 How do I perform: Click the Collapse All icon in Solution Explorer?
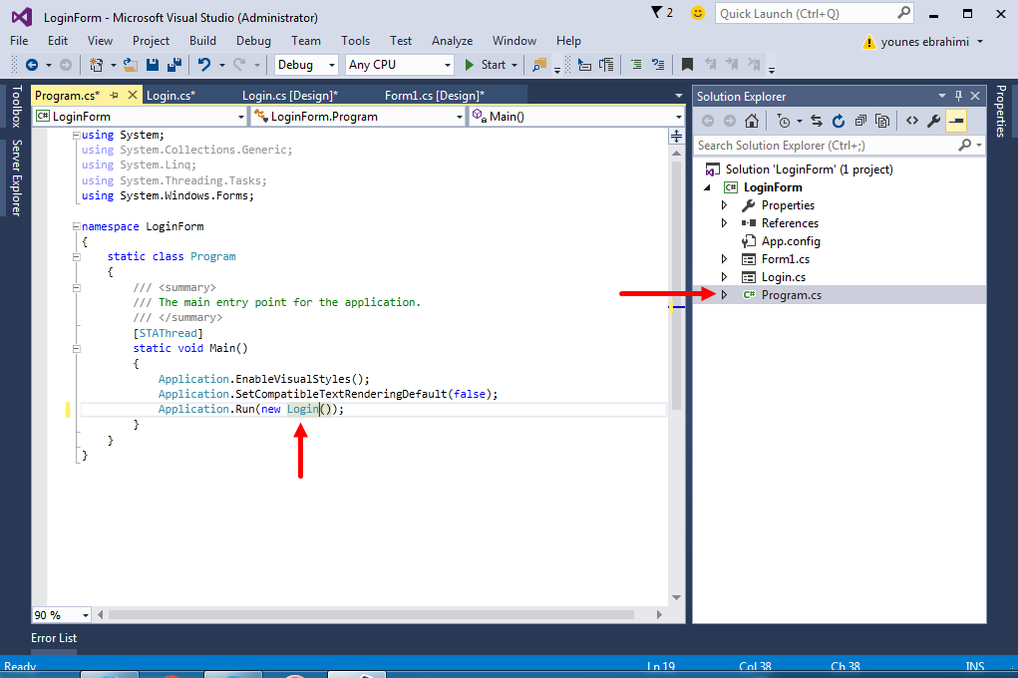click(860, 121)
